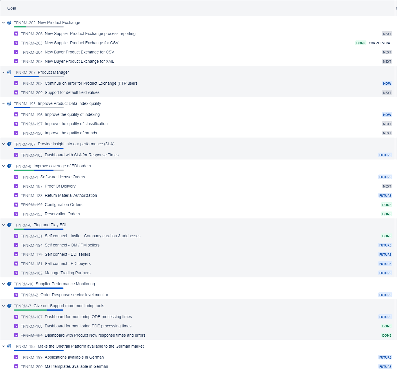Click the goal icon for Product Manager
Viewport: 397px width, 371px height.
9,72
